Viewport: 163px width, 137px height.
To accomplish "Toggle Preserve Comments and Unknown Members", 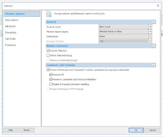I will pyautogui.click(x=51, y=79).
